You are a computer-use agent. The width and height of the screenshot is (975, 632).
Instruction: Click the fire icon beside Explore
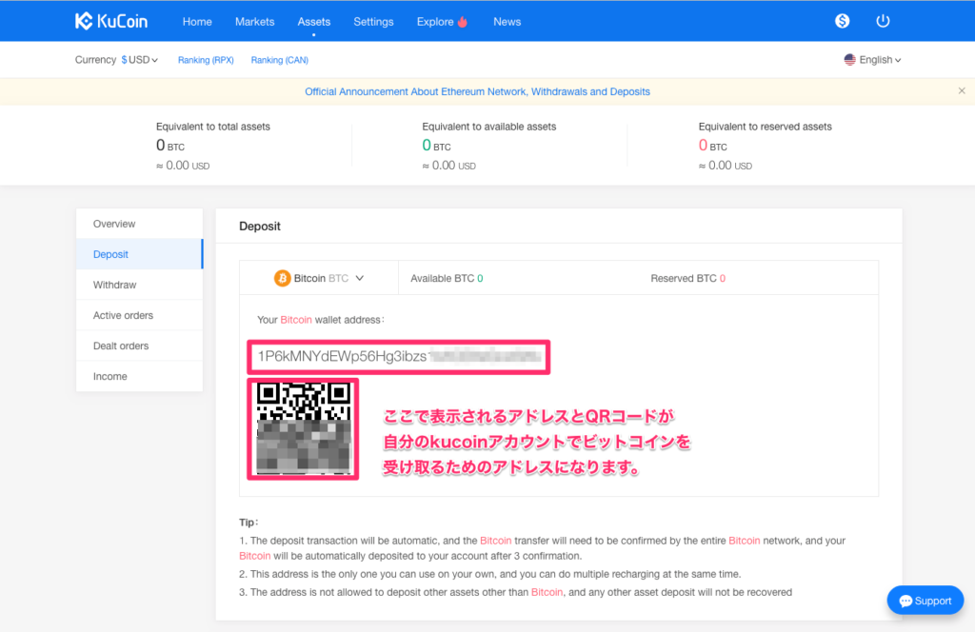tap(463, 22)
